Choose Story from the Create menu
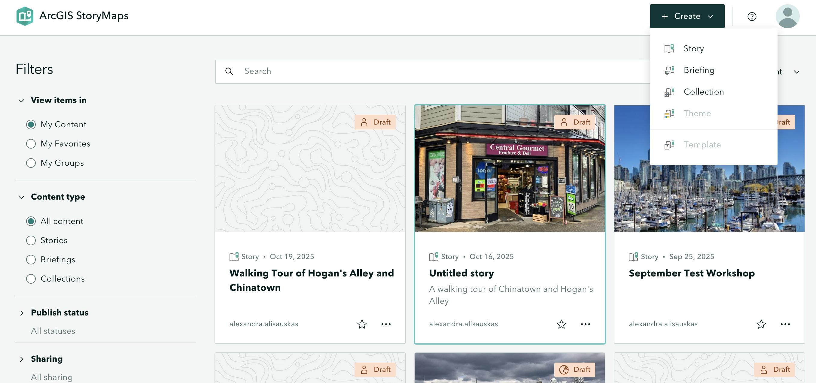816x383 pixels. (x=693, y=49)
